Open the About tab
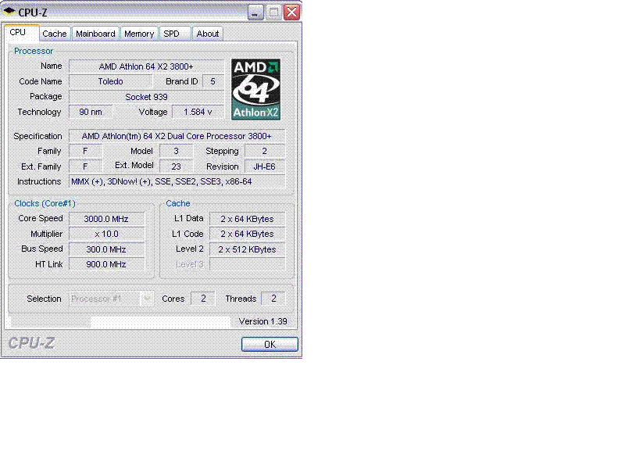625x469 pixels. [208, 34]
